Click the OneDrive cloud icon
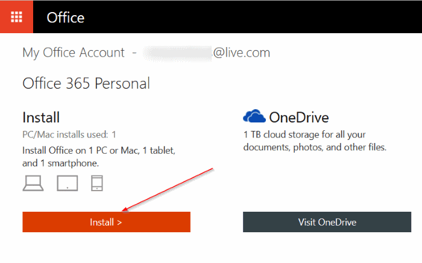This screenshot has height=263, width=422. 254,116
